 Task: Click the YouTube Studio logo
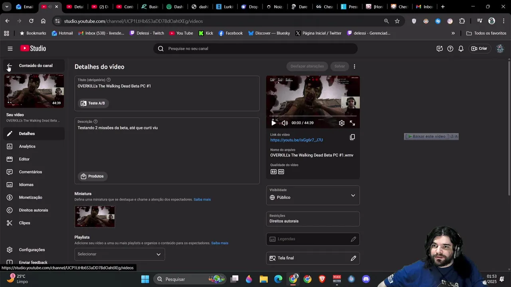tap(33, 48)
